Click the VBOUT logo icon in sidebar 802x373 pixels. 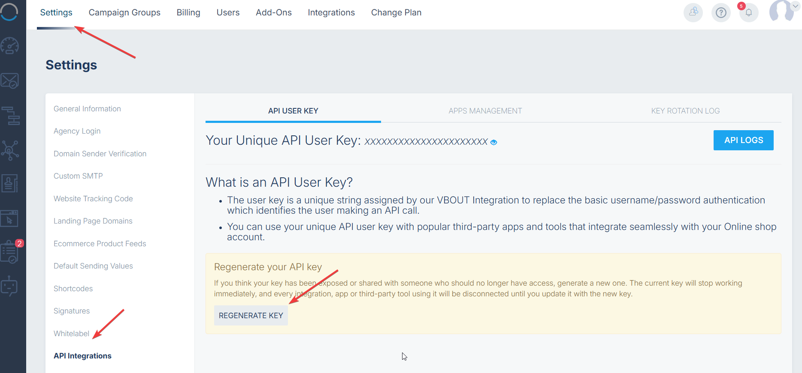9,11
